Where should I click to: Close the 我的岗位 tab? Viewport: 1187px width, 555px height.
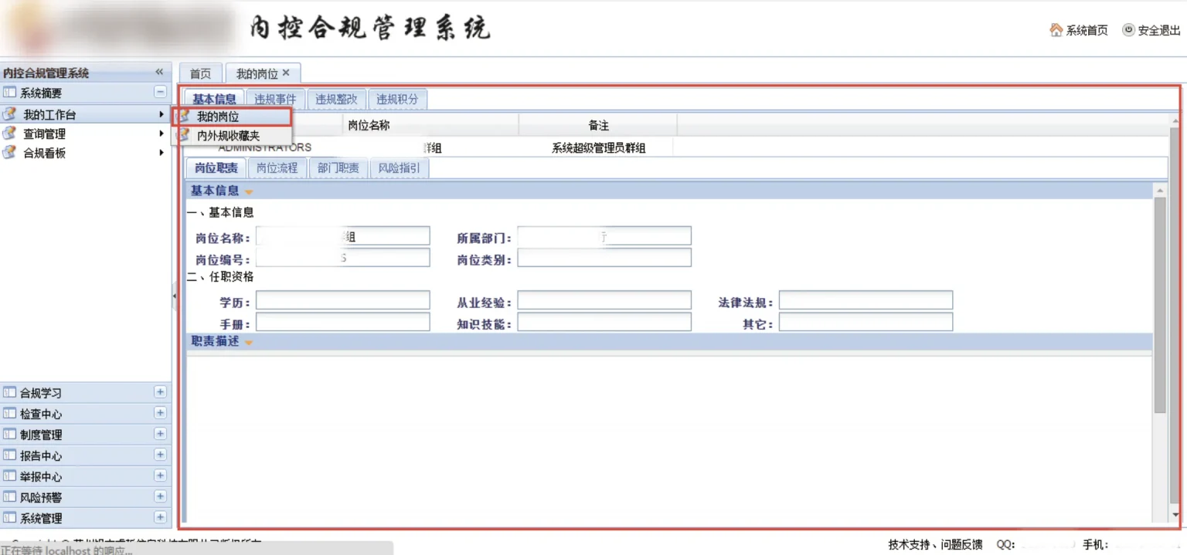tap(286, 73)
